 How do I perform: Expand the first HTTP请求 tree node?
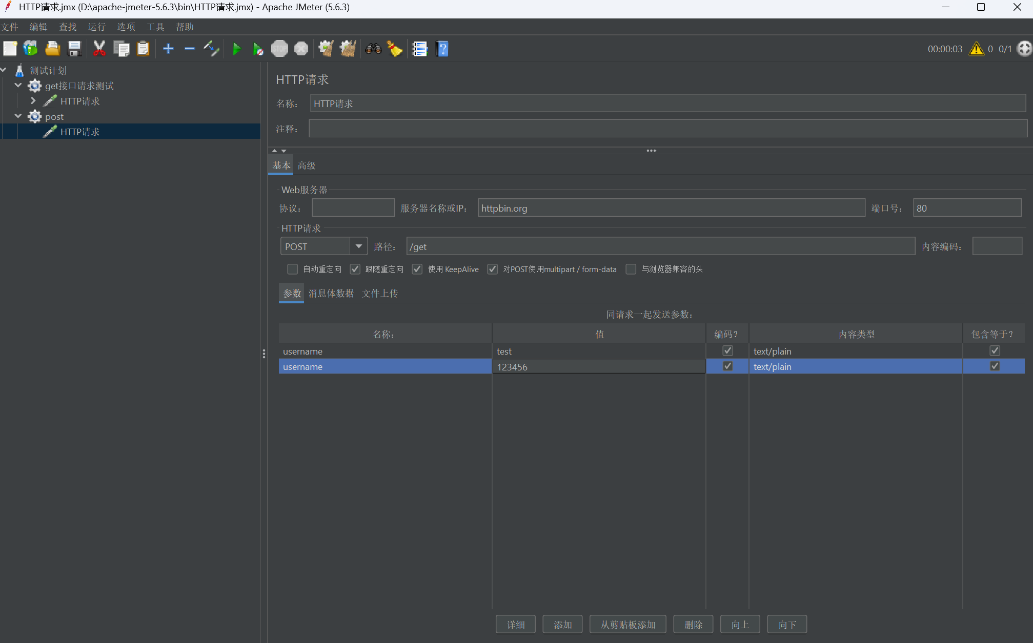(33, 101)
